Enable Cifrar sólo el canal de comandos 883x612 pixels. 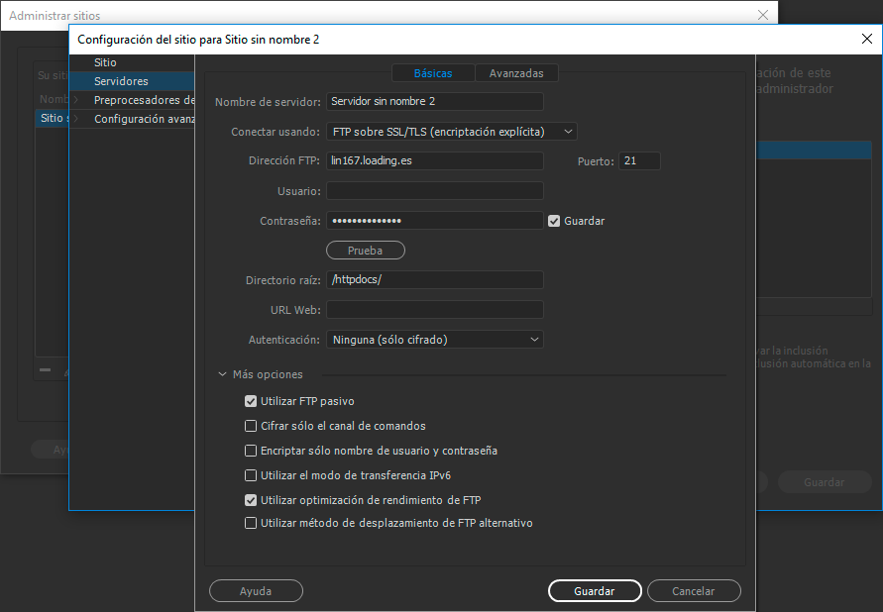coord(251,426)
